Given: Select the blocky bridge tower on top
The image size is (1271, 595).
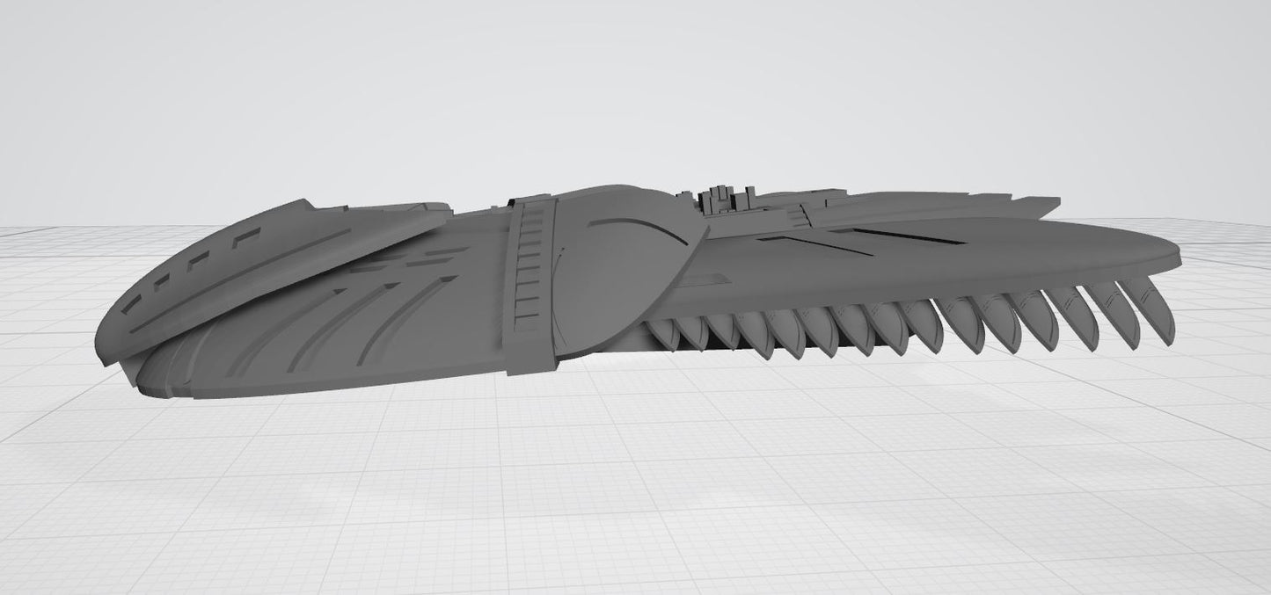Looking at the screenshot, I should (x=727, y=200).
